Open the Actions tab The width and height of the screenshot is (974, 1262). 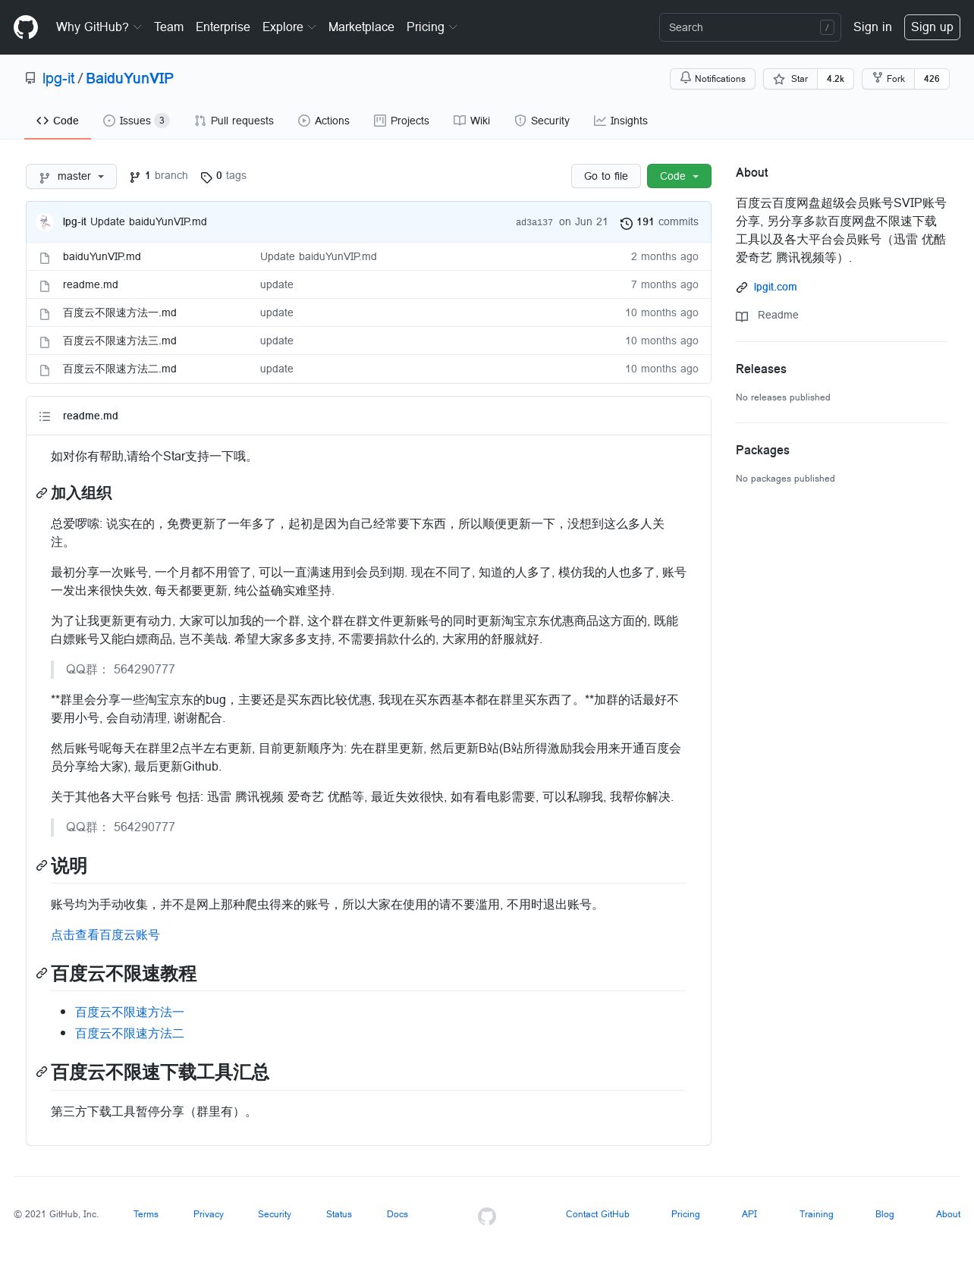pyautogui.click(x=324, y=121)
